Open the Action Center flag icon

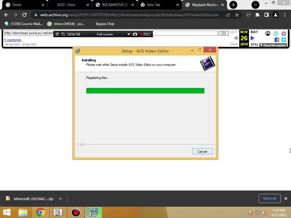click(250, 213)
